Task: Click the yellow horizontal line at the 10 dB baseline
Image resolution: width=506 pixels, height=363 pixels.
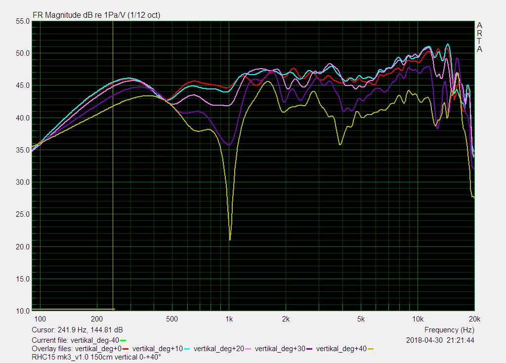Action: click(73, 310)
